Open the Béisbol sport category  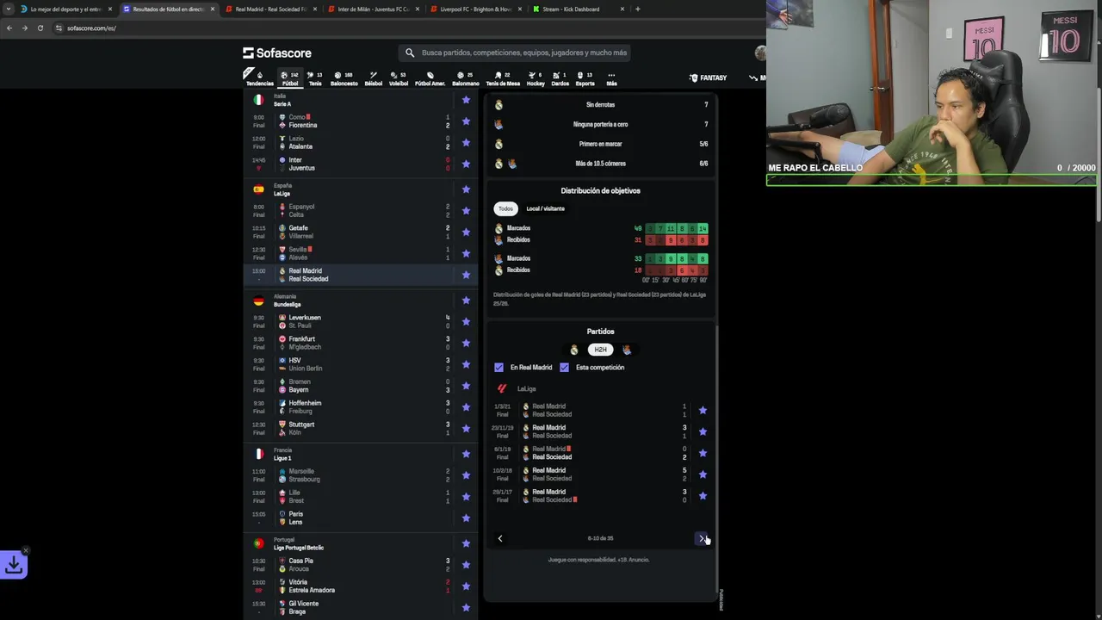pos(374,78)
